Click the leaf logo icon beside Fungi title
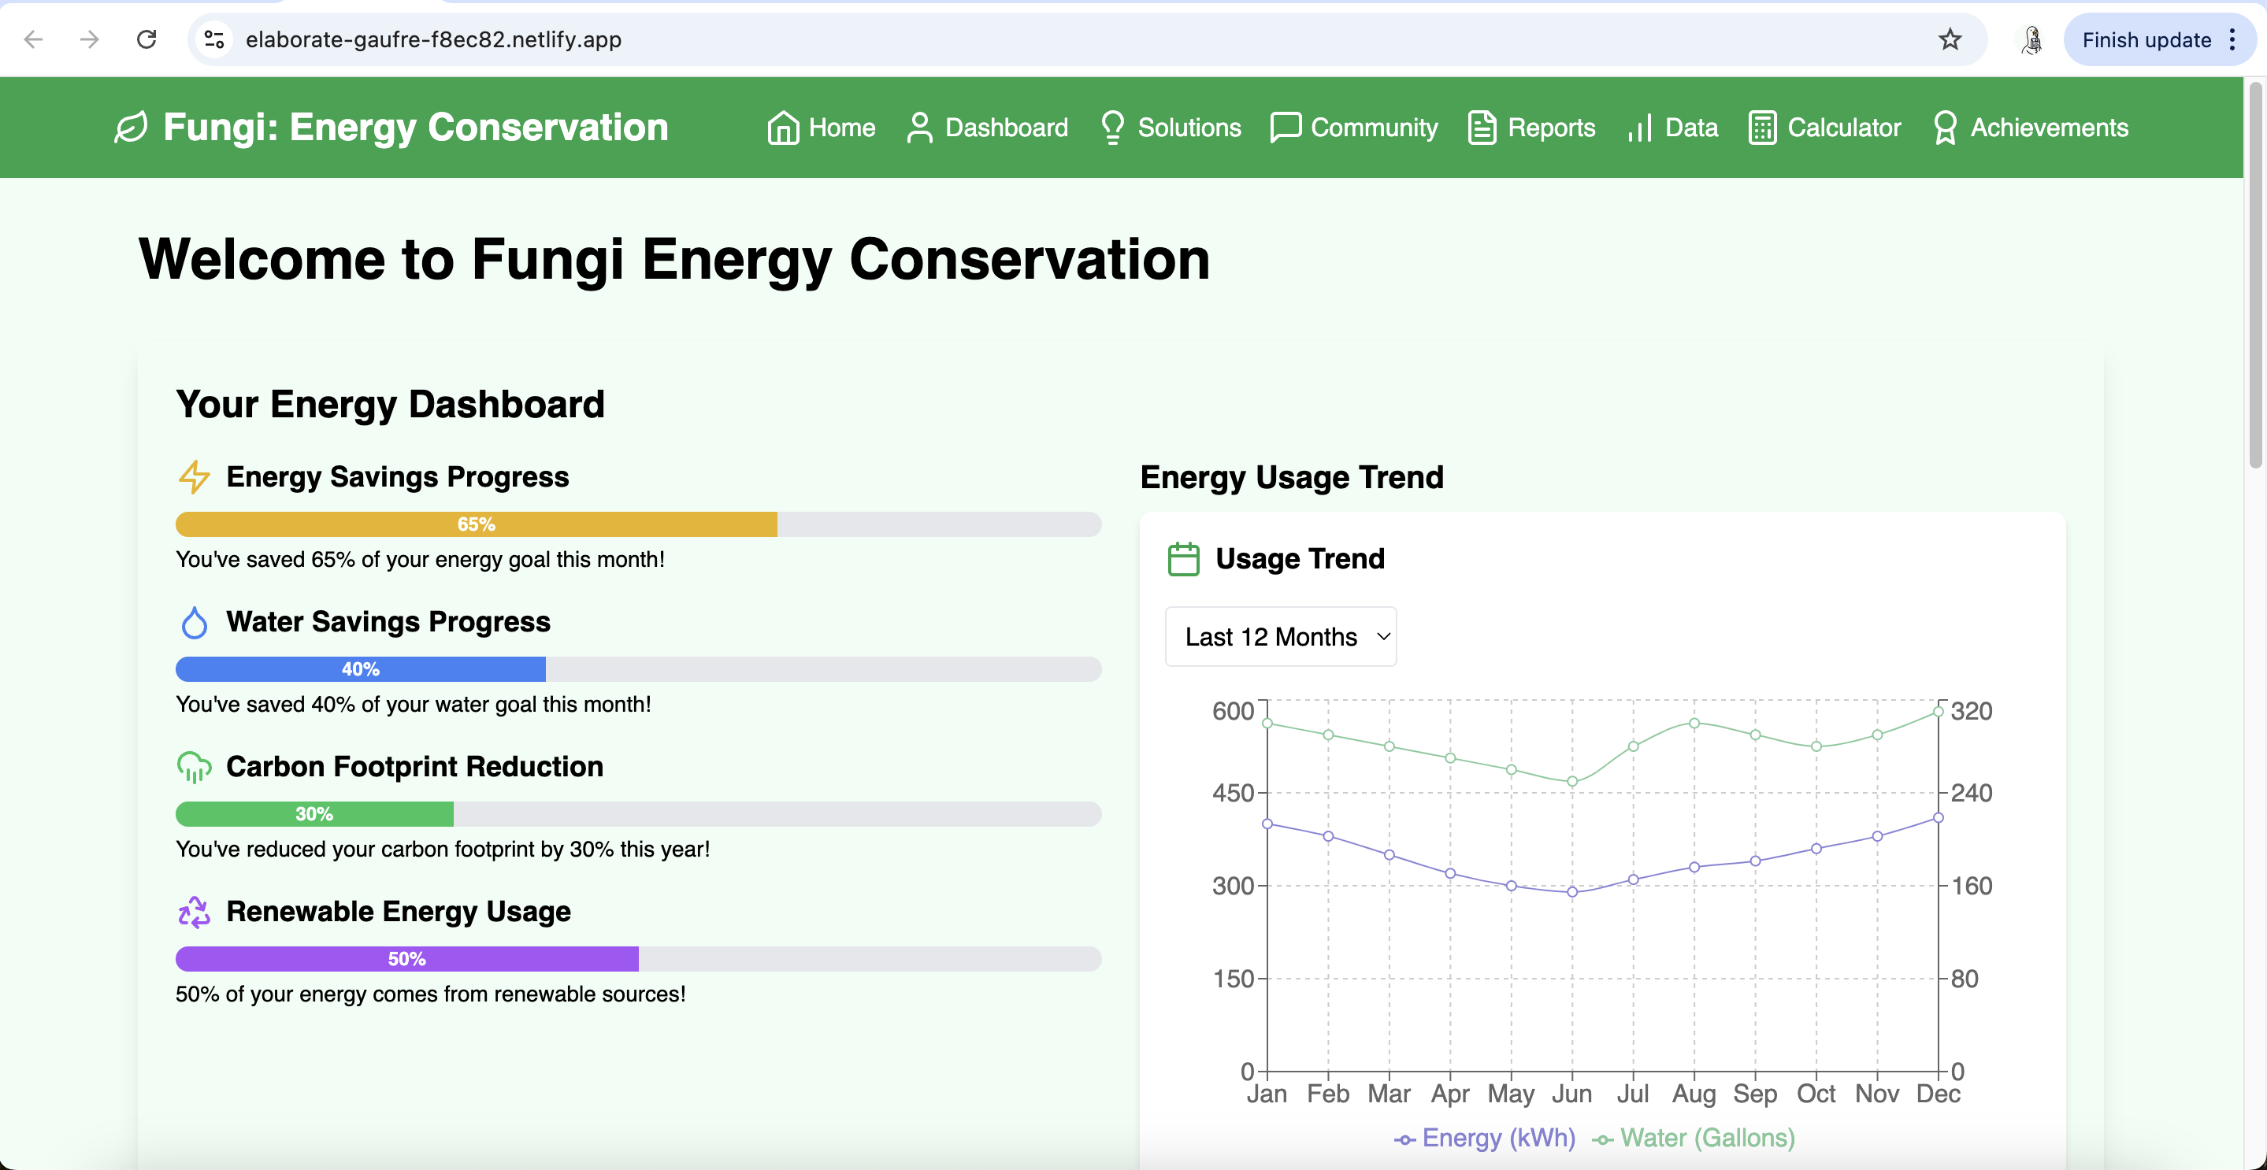This screenshot has width=2267, height=1170. coord(130,128)
